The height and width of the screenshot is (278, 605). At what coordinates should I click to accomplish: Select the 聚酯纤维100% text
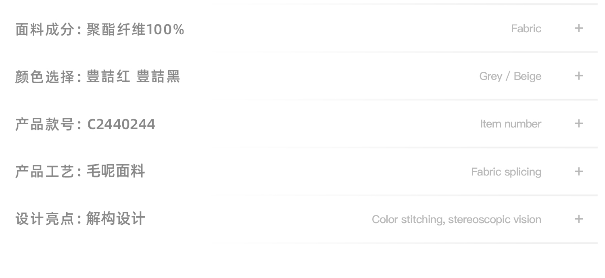136,29
